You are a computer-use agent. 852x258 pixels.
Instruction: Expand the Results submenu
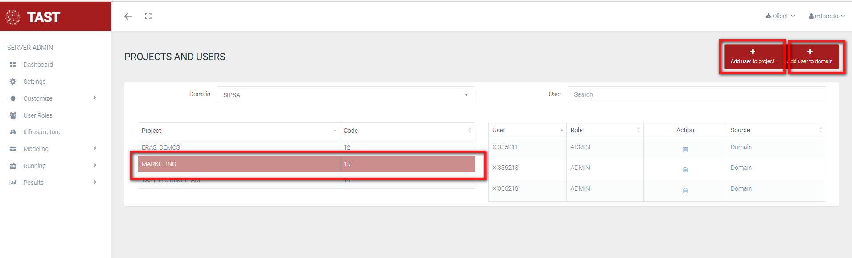(94, 182)
